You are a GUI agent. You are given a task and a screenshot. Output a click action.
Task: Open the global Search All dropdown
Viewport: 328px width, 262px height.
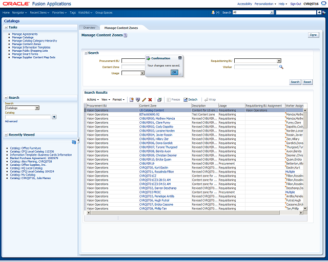pyautogui.click(x=272, y=12)
